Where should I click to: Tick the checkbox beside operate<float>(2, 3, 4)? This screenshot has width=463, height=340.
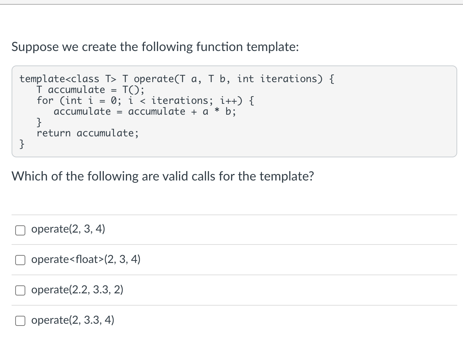pyautogui.click(x=20, y=260)
